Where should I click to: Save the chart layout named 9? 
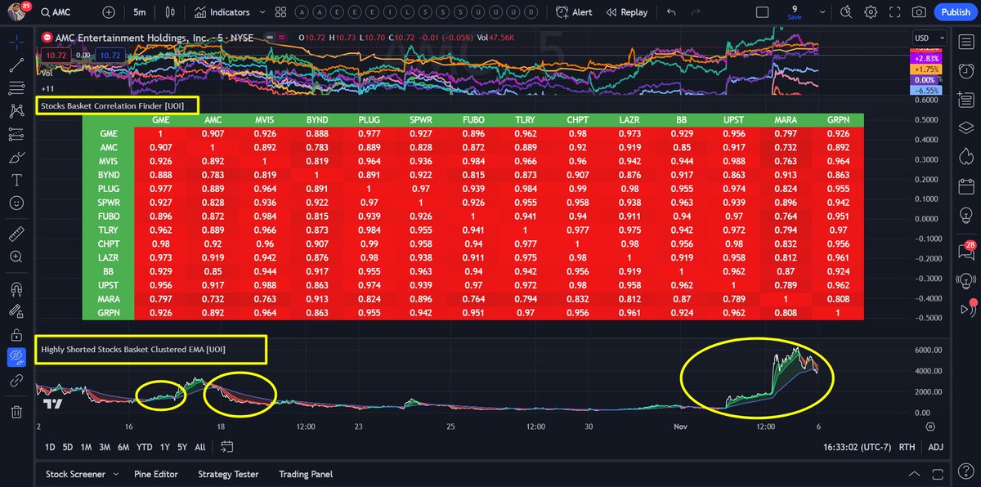coord(795,12)
